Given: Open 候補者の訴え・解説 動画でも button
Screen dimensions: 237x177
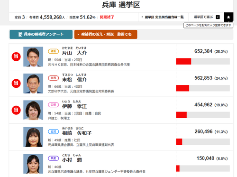Looking at the screenshot, I should (106, 34).
